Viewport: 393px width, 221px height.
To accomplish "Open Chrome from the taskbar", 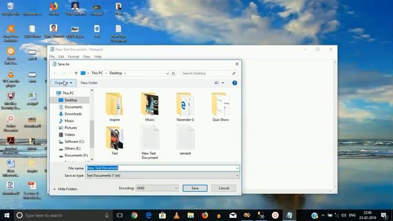I will (x=134, y=215).
